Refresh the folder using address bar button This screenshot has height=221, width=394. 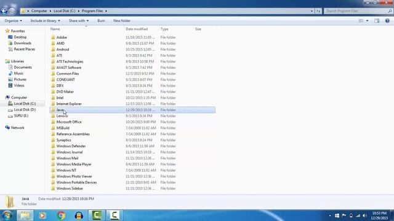[x=318, y=11]
